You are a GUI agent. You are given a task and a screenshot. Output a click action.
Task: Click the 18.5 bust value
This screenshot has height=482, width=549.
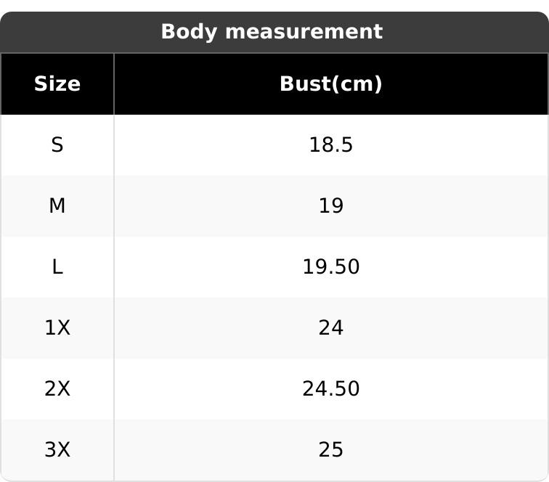pyautogui.click(x=330, y=145)
